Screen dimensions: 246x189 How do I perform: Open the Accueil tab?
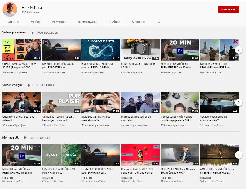pos(14,22)
